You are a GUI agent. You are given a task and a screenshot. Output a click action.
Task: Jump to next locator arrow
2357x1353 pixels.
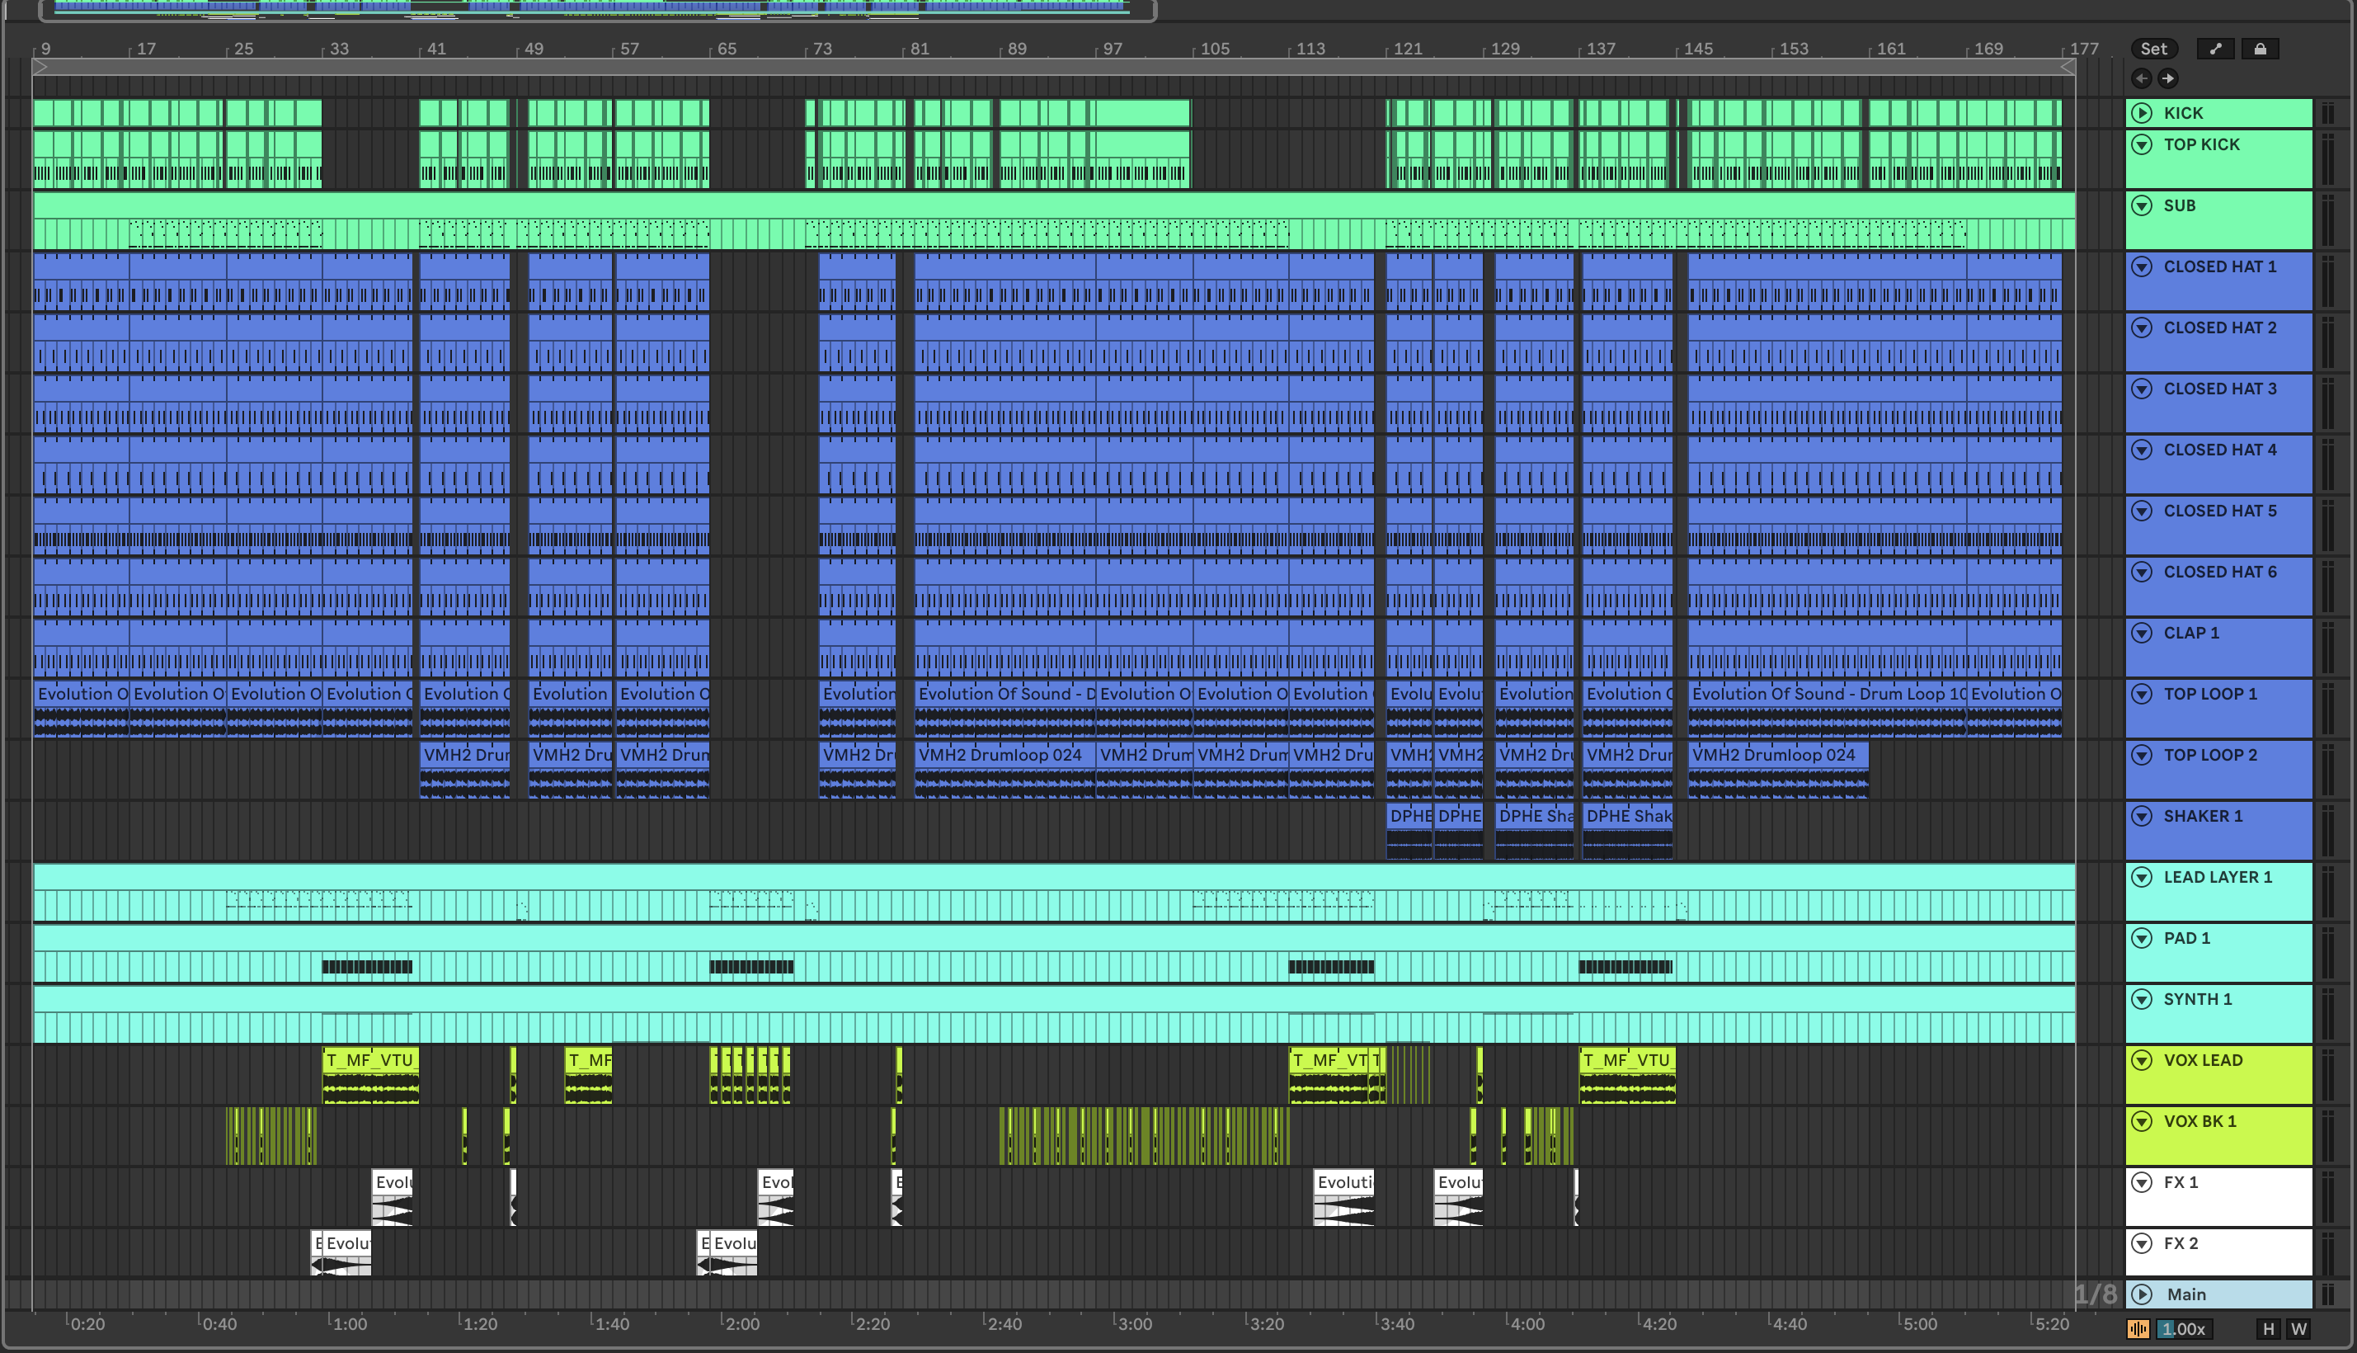(2167, 79)
